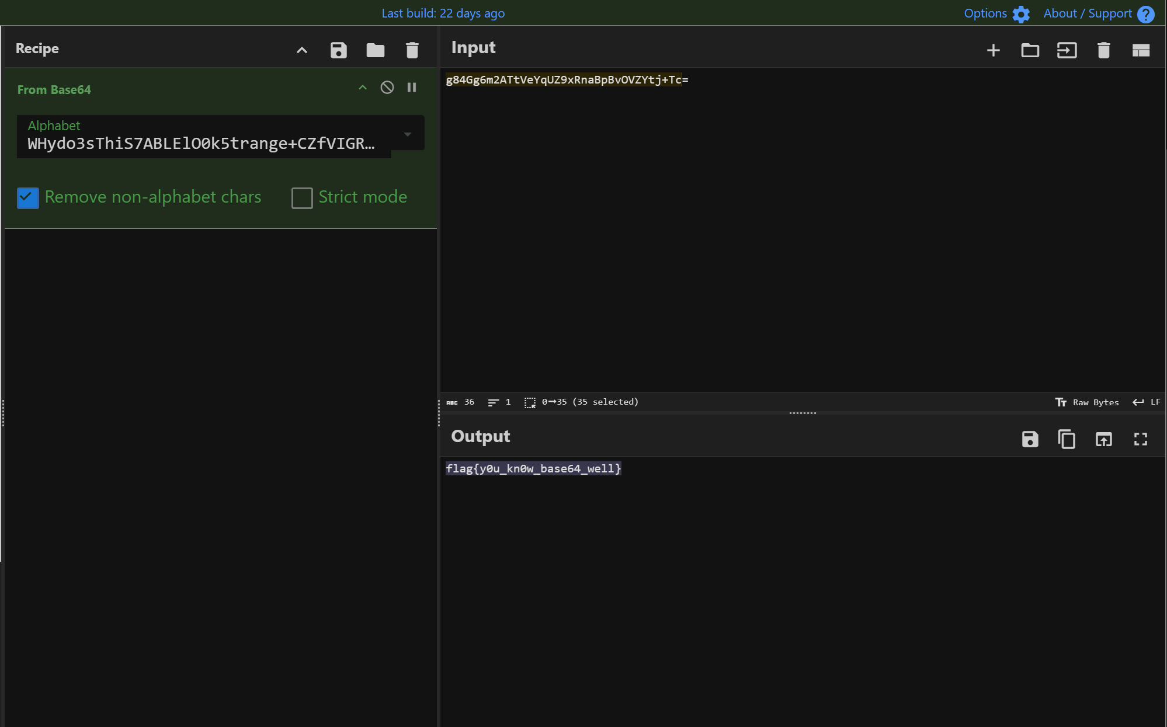Add a new input tab
This screenshot has height=727, width=1167.
993,50
